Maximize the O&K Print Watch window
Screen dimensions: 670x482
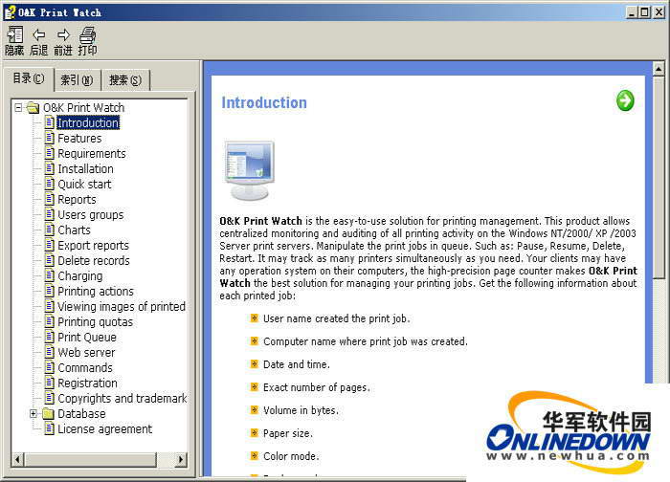[x=645, y=12]
